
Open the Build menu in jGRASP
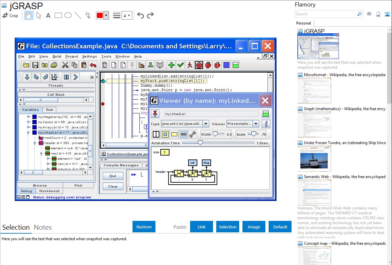click(x=57, y=57)
